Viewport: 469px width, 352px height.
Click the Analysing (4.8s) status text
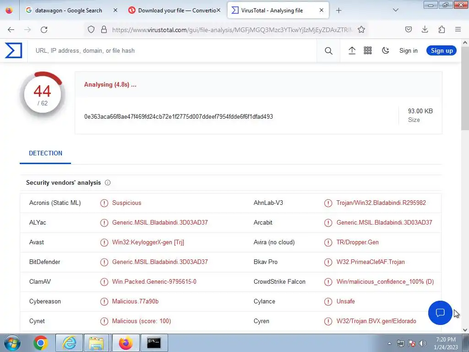point(110,85)
